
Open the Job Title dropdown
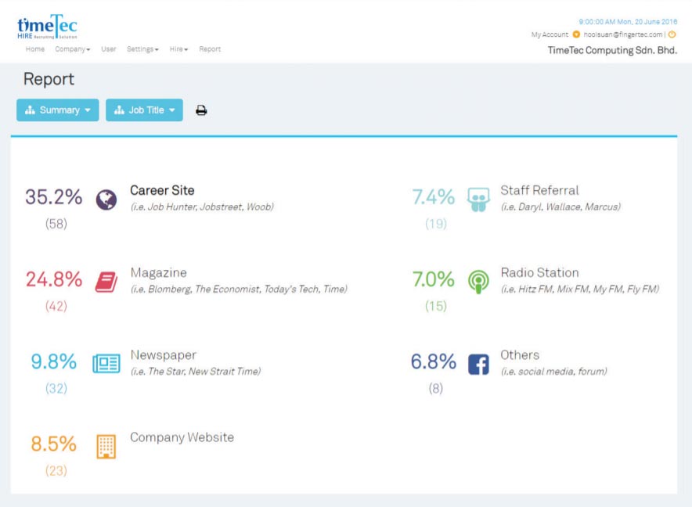tap(144, 110)
